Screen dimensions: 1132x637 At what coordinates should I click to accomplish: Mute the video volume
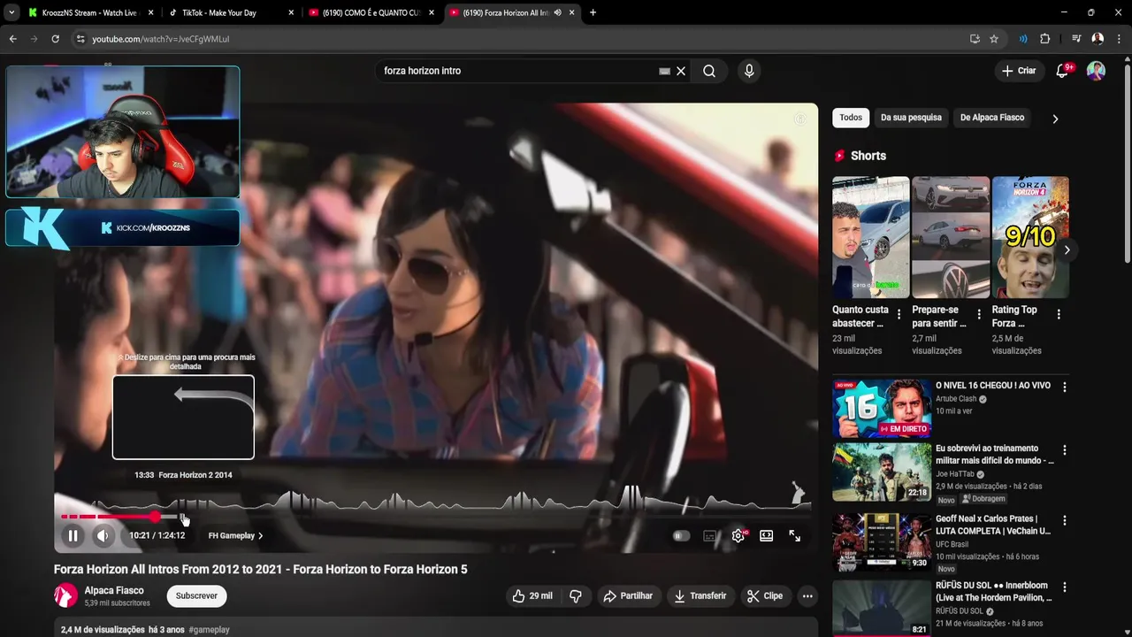coord(103,535)
